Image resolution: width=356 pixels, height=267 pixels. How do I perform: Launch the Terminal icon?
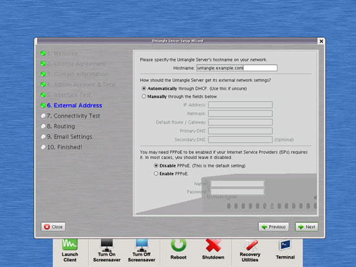pyautogui.click(x=285, y=245)
